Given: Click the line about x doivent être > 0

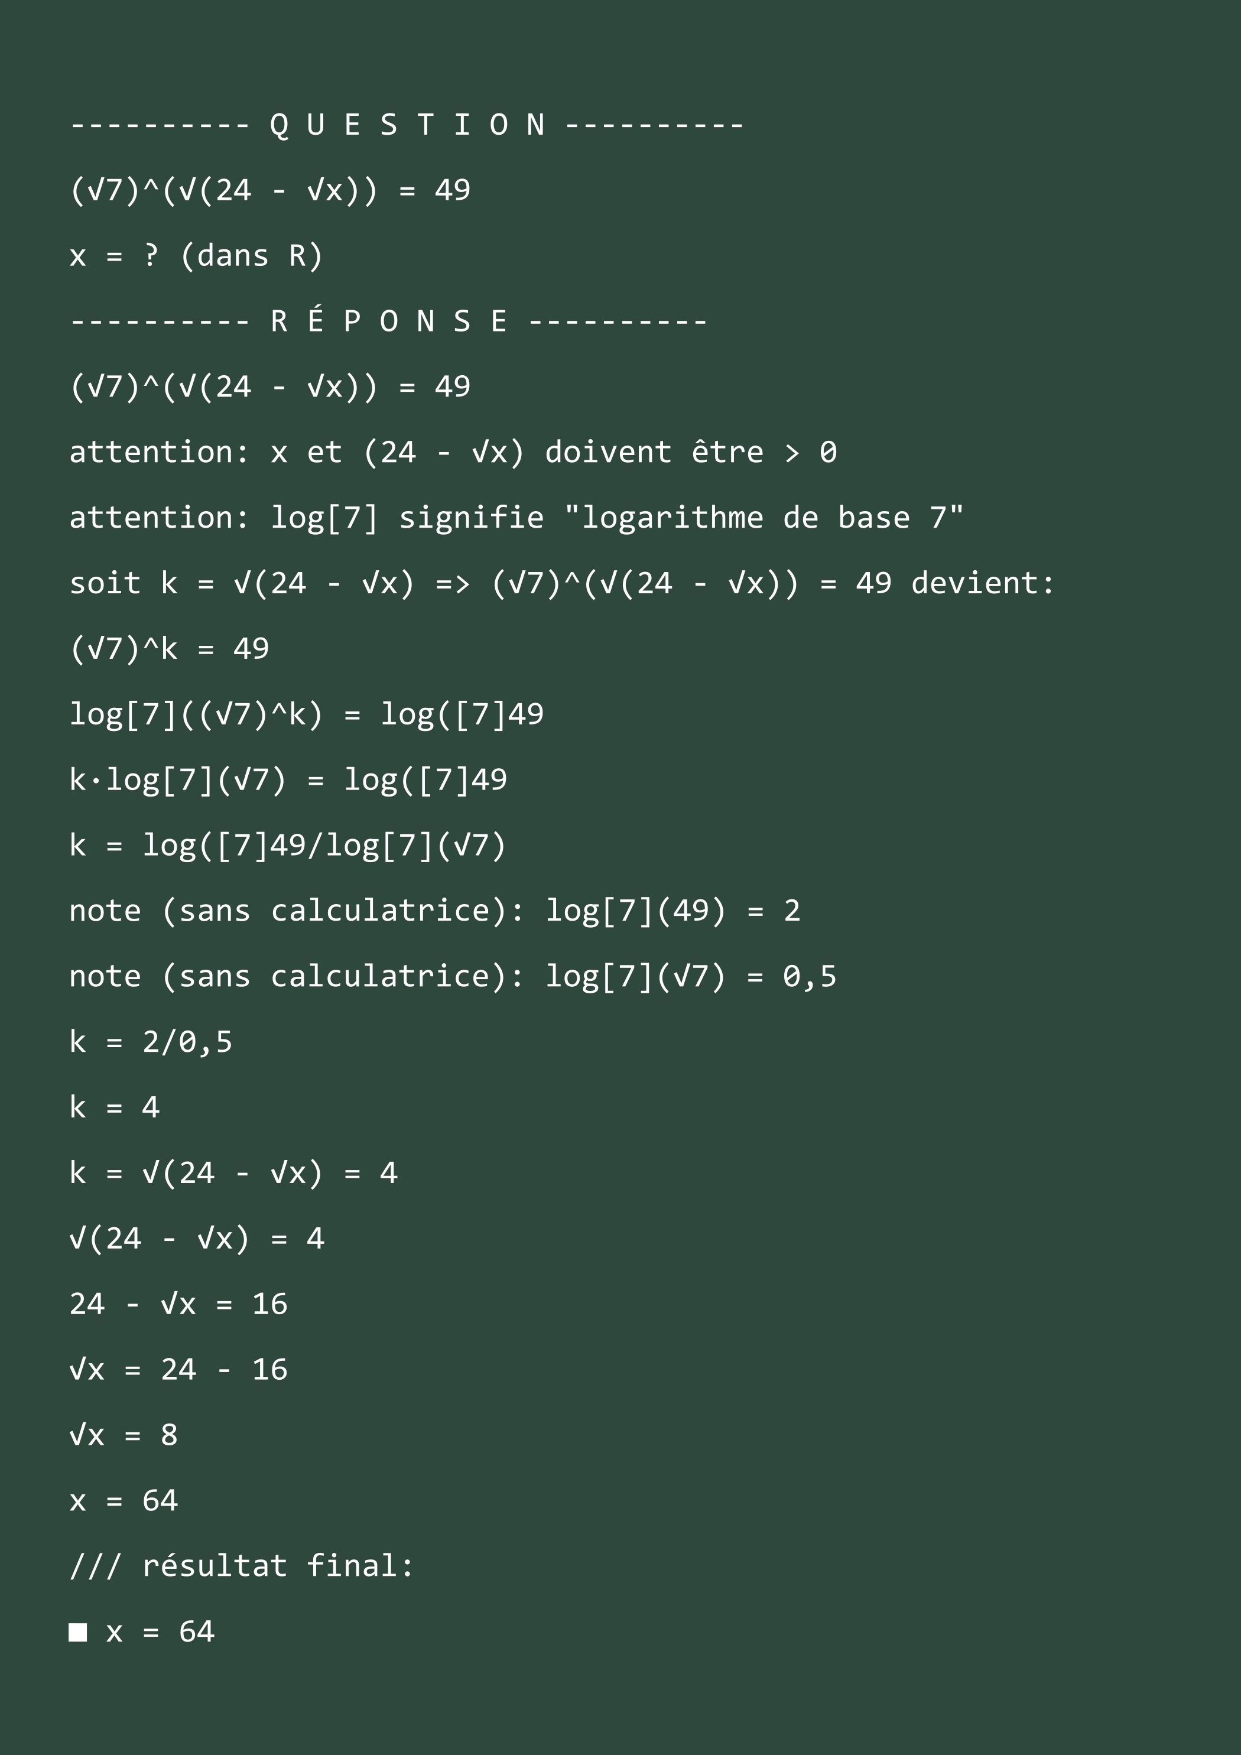Looking at the screenshot, I should coord(453,453).
